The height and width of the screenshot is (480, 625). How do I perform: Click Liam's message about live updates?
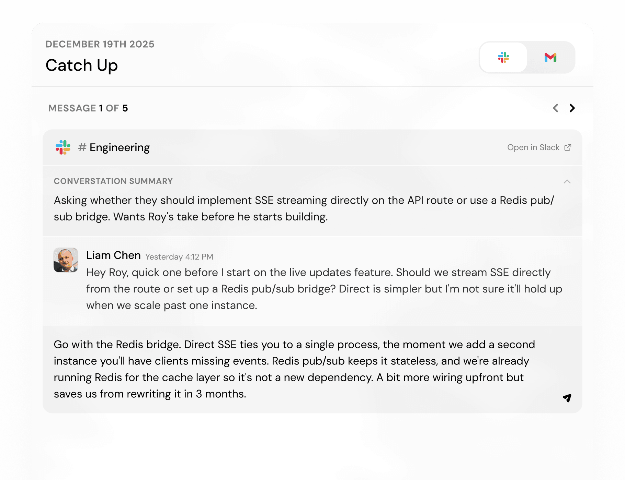tap(324, 289)
